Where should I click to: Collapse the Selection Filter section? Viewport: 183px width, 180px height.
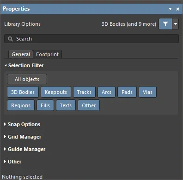point(24,65)
